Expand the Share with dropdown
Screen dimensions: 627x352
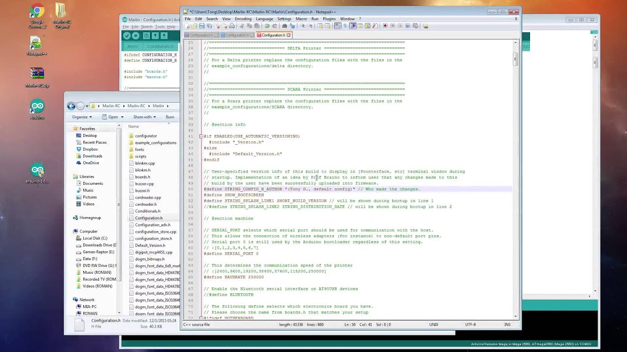(144, 117)
